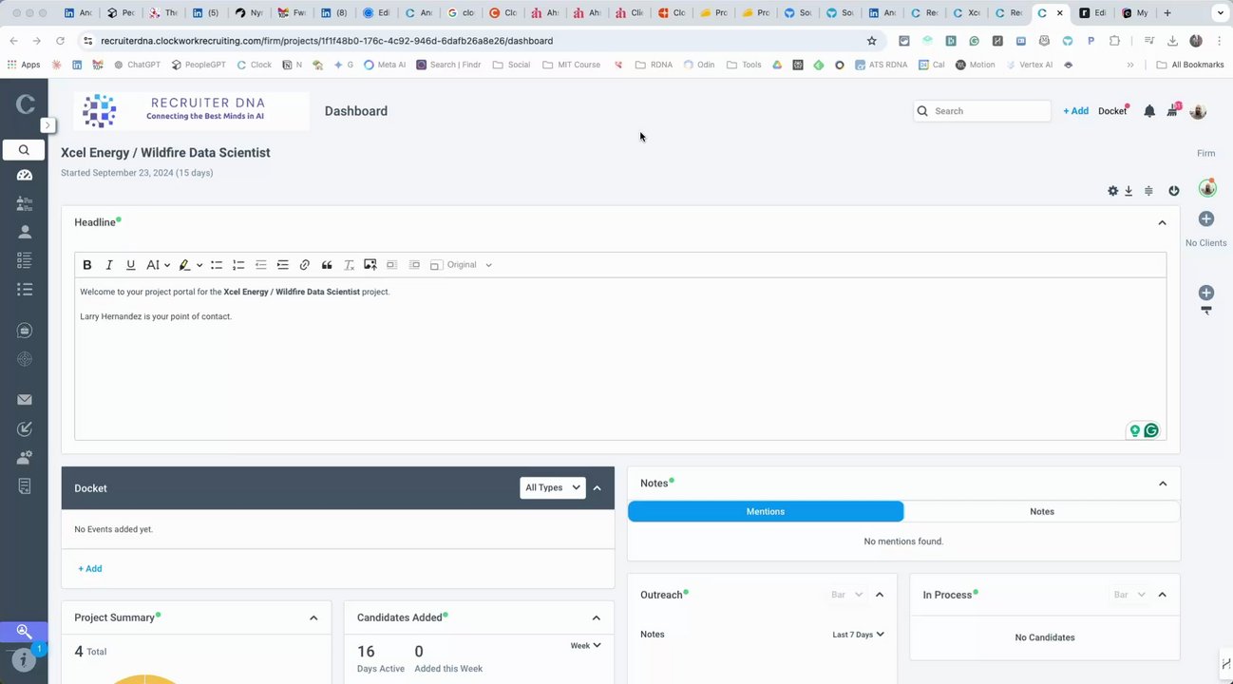
Task: Switch to the Notes tab
Action: pyautogui.click(x=1042, y=511)
